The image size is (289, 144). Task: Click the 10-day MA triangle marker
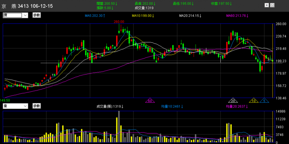click(254, 100)
